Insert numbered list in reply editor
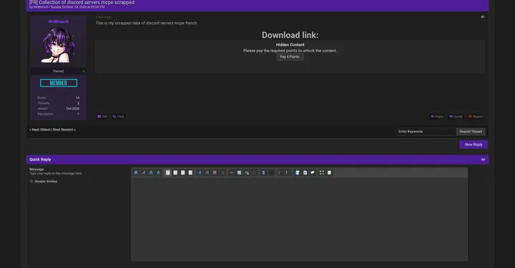Screen dimensions: 515x268 point(287,172)
